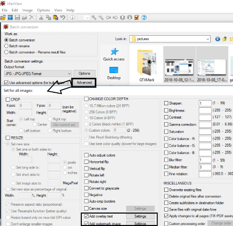Open the Settings checkmark toolbar icon
The width and height of the screenshot is (233, 226).
137,18
